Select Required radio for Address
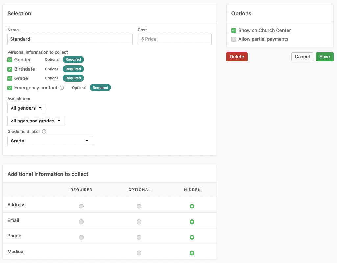This screenshot has height=263, width=337. coord(81,206)
